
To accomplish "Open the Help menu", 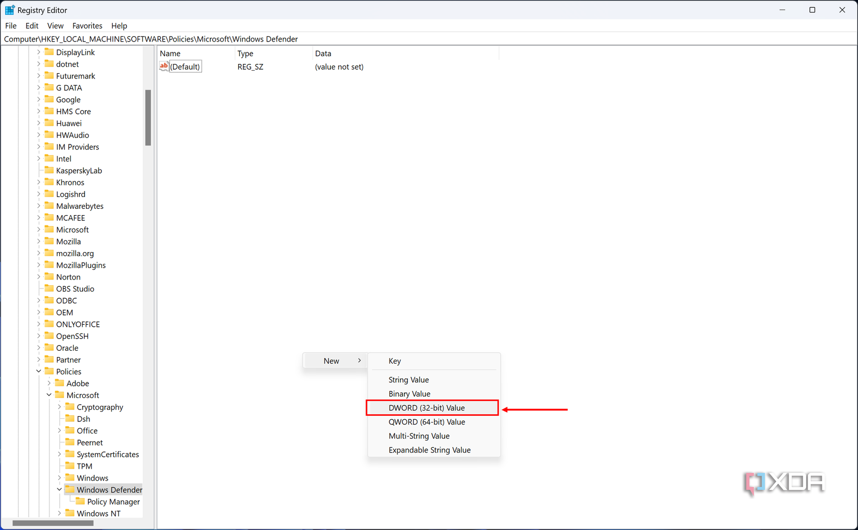I will 119,25.
